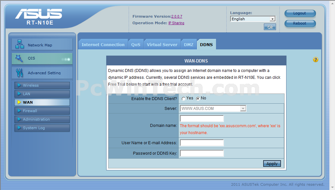Screen dimensions: 335x190
Task: Open the IP Sharing operation mode link
Action: coord(176,23)
